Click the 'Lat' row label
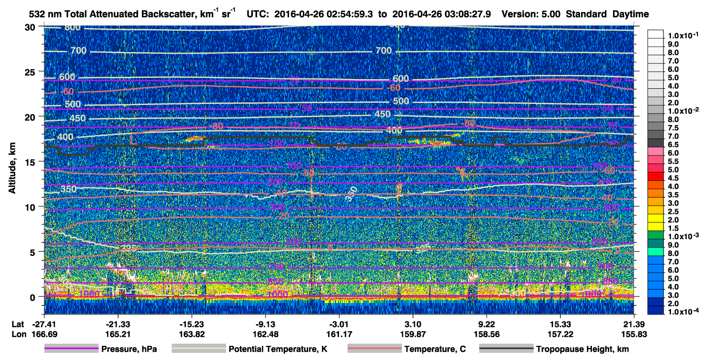The width and height of the screenshot is (704, 361). coord(17,323)
